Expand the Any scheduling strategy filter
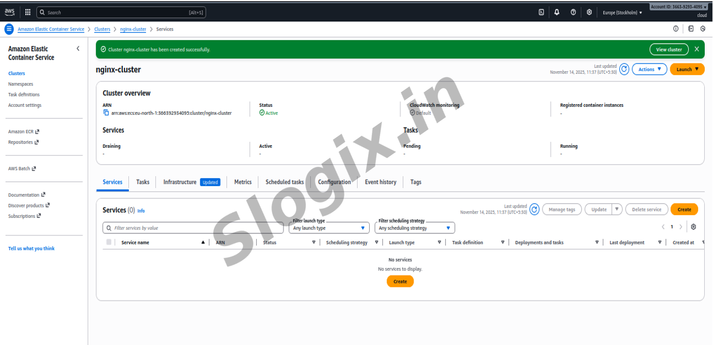This screenshot has height=345, width=713. (414, 228)
